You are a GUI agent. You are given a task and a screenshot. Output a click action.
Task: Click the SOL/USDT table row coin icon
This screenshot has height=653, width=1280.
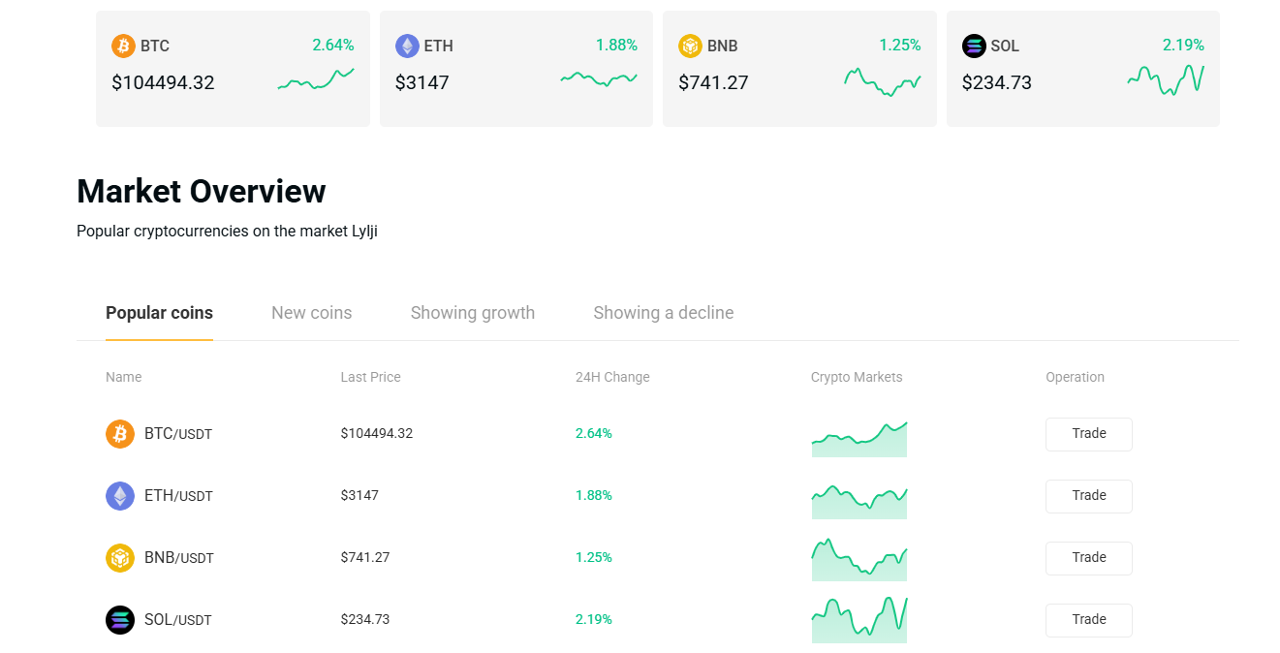tap(120, 620)
